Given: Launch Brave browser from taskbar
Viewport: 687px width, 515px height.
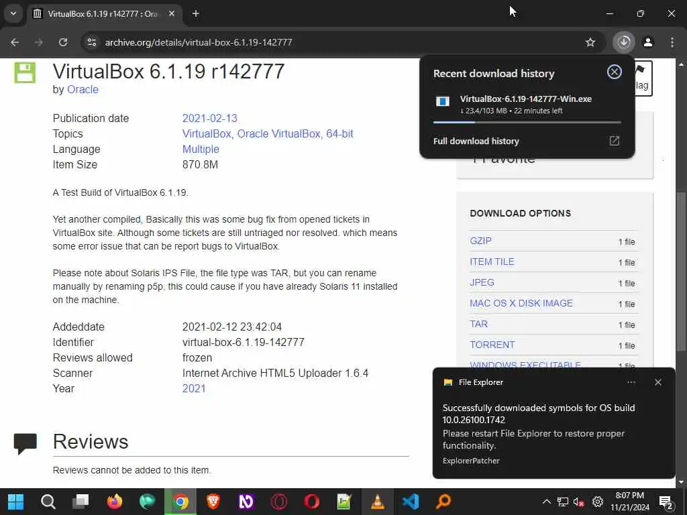Looking at the screenshot, I should pyautogui.click(x=213, y=502).
